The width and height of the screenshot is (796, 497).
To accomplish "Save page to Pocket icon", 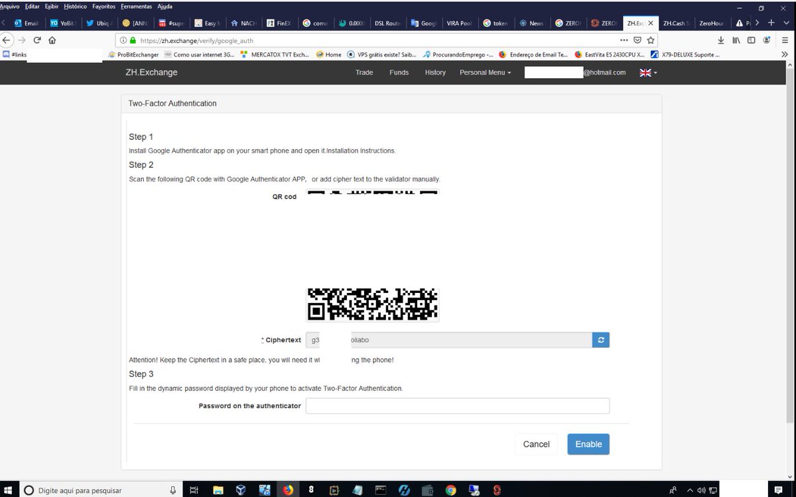I will coord(637,40).
